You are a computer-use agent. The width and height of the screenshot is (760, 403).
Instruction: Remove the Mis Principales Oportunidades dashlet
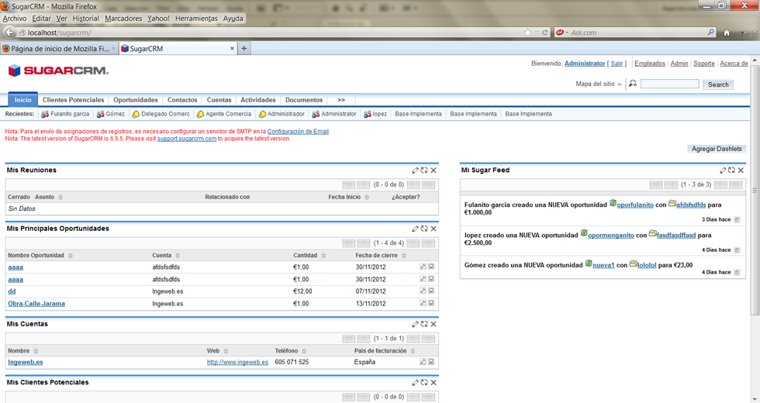point(434,229)
